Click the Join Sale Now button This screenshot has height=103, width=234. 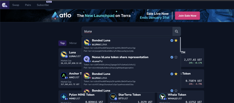coord(187,16)
